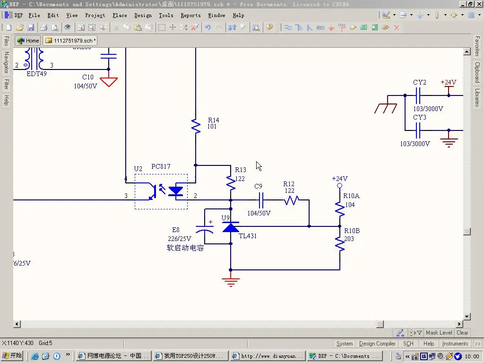Open the Place menu
The image size is (484, 363).
pyautogui.click(x=120, y=15)
